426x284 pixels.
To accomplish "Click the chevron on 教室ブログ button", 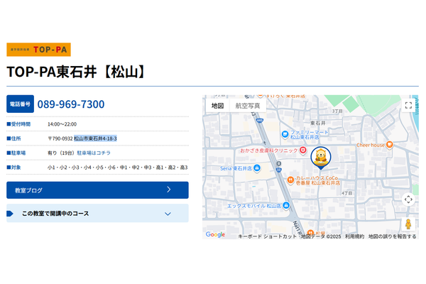I will click(169, 190).
